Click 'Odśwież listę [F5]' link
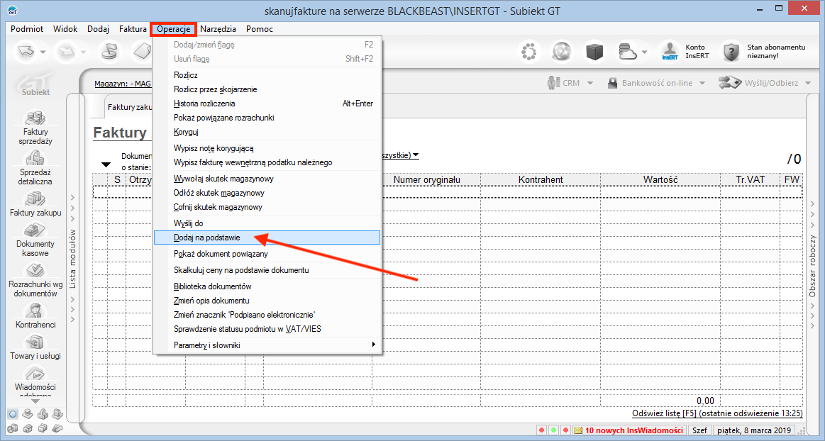Viewport: 825px width, 441px height. (x=664, y=413)
